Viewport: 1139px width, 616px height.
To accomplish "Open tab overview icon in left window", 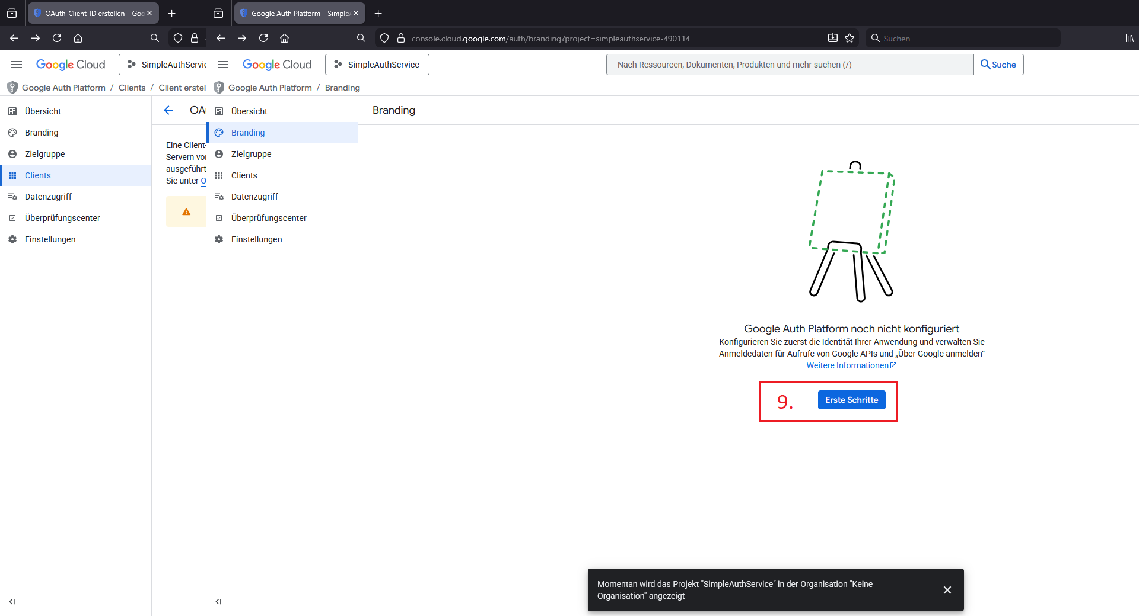I will pos(12,13).
